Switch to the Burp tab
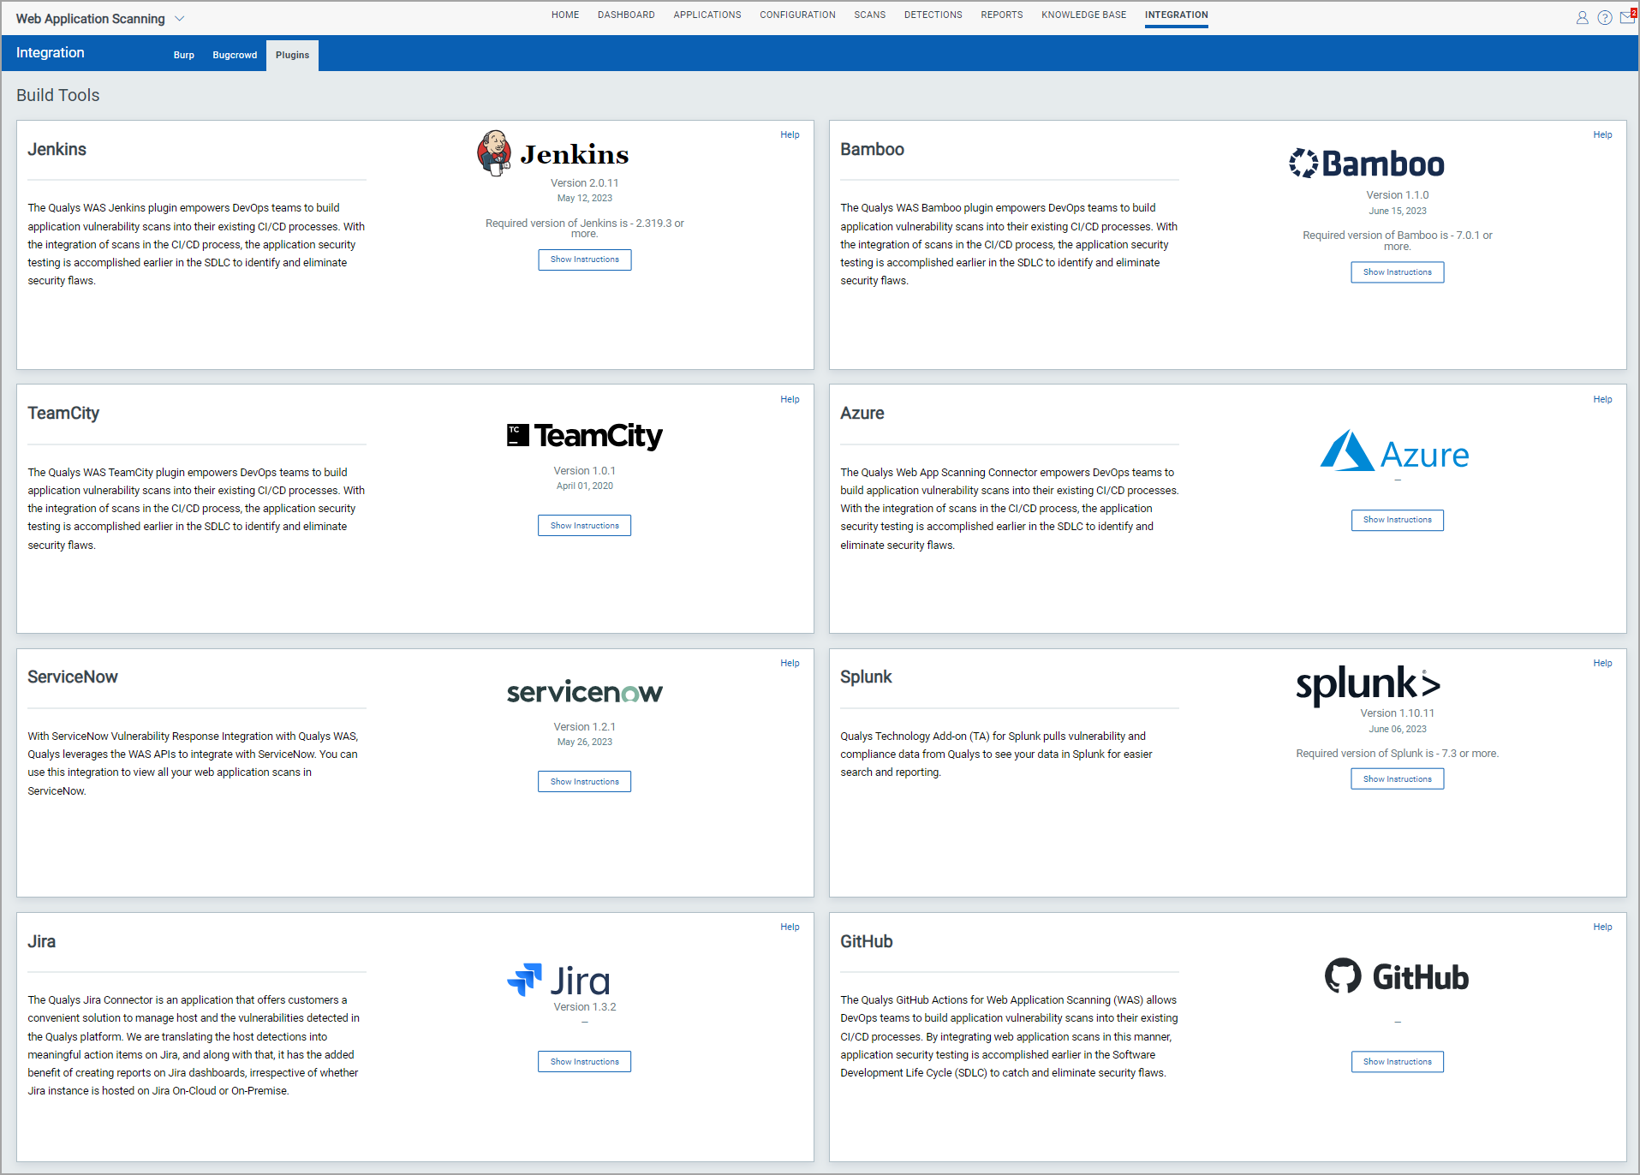1640x1175 pixels. [x=184, y=55]
